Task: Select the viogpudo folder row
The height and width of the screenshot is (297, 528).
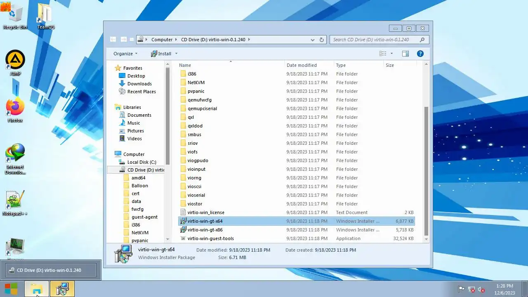Action: (x=296, y=160)
